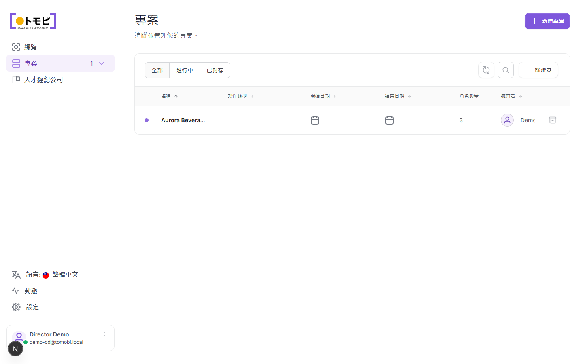Click the 專案 page heading
The height and width of the screenshot is (364, 583).
tap(147, 20)
